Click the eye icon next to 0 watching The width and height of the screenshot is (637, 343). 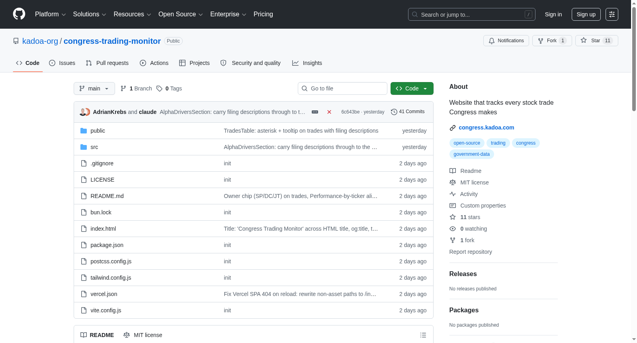click(453, 229)
